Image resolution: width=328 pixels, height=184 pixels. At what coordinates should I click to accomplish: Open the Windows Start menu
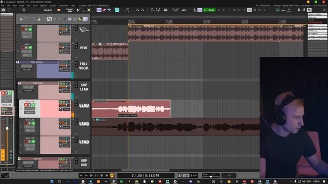[x=52, y=181]
